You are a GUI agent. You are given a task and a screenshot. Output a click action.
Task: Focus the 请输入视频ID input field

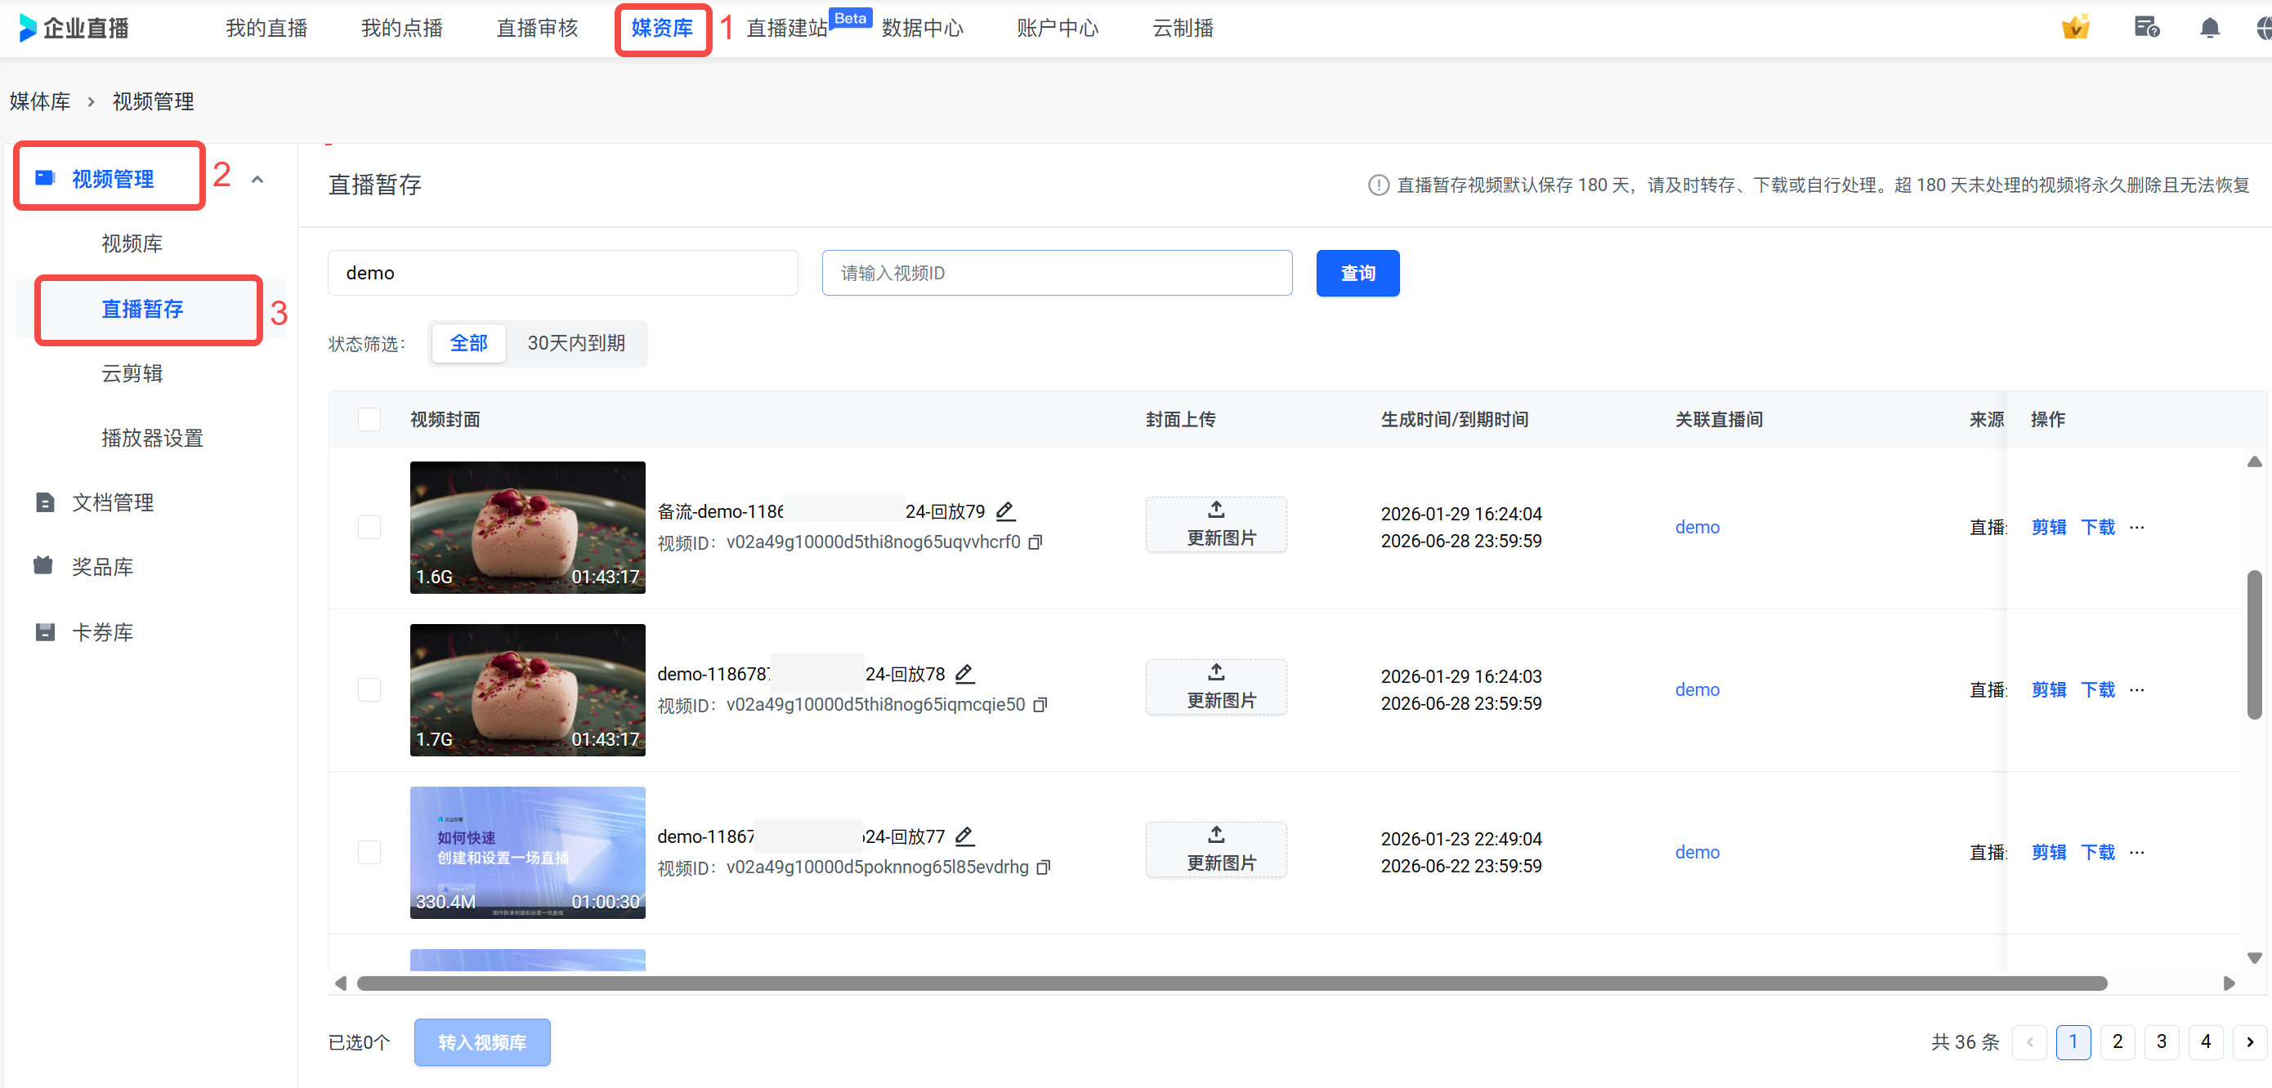[x=1057, y=274]
